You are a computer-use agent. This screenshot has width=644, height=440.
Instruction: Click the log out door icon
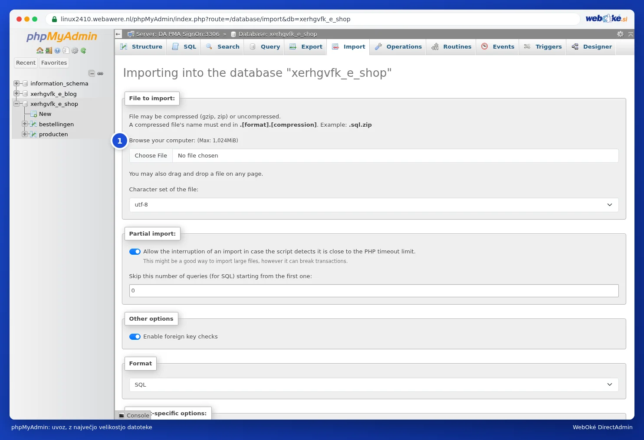point(49,50)
